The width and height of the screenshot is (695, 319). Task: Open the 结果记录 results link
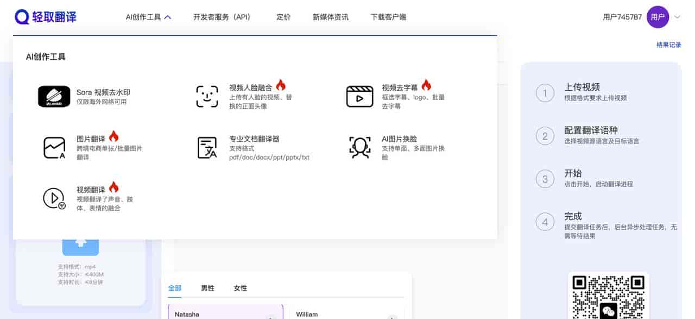pyautogui.click(x=668, y=45)
